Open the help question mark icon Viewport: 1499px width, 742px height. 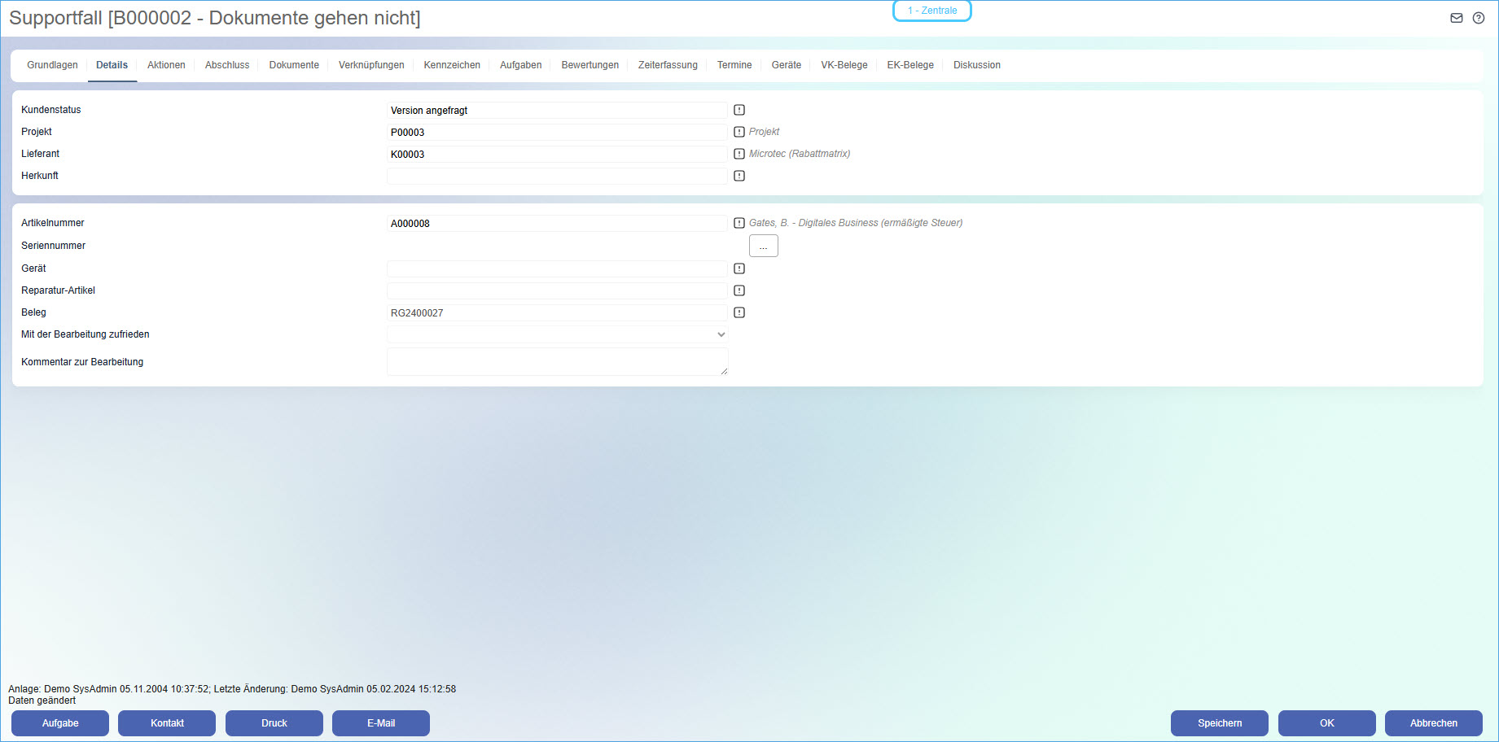coord(1479,18)
